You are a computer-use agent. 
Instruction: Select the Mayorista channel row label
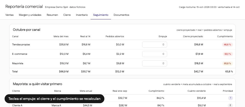[x=18, y=63]
